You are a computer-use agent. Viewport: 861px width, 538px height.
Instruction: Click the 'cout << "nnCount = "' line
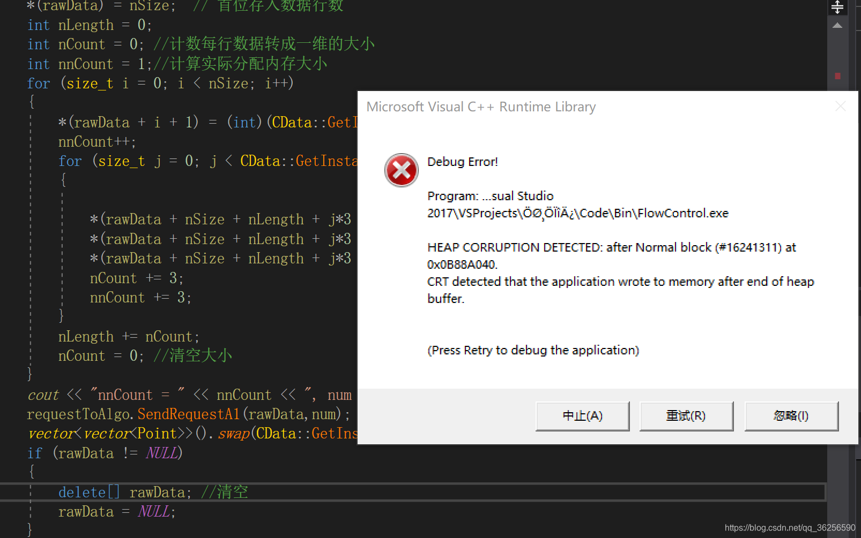coord(189,395)
